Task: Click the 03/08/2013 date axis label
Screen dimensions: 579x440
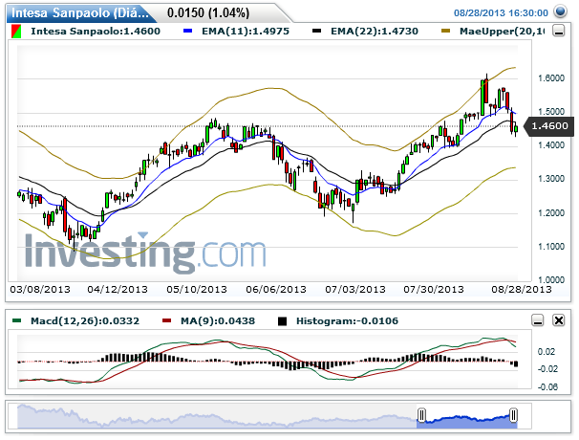Action: coord(40,289)
